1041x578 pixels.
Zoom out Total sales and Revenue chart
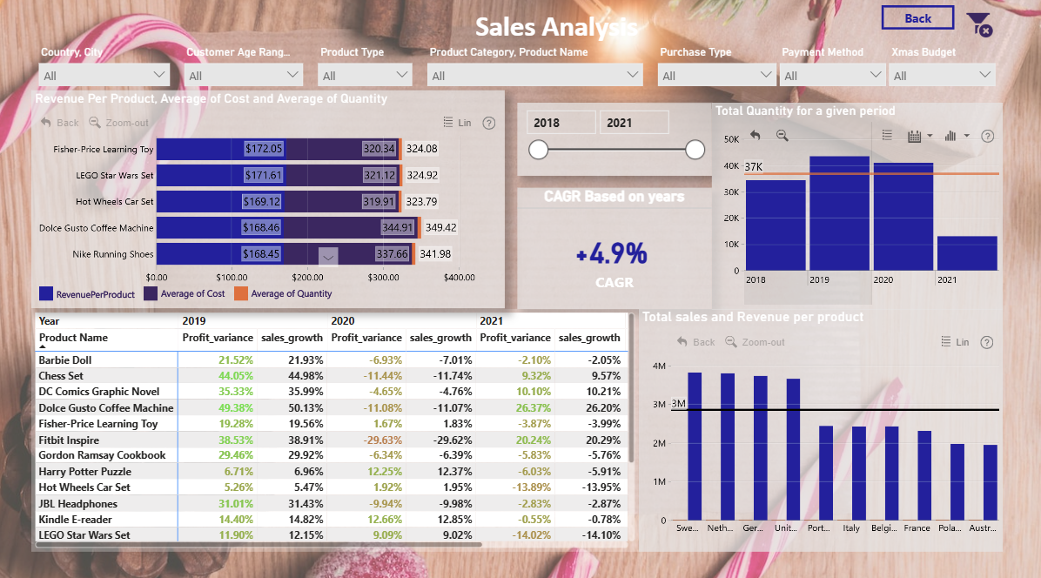(x=755, y=342)
